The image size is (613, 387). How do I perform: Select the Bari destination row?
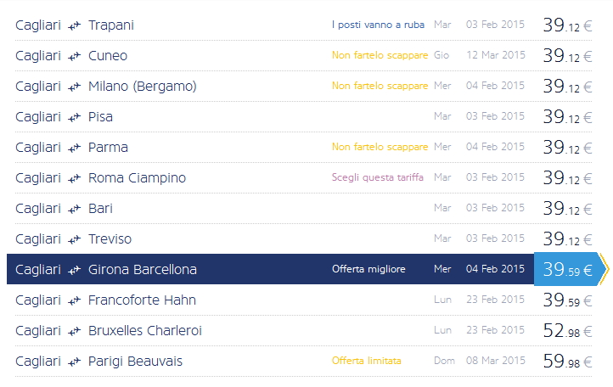click(x=100, y=209)
